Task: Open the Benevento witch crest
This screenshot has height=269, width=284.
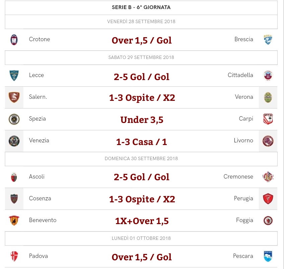Action: pyautogui.click(x=14, y=220)
